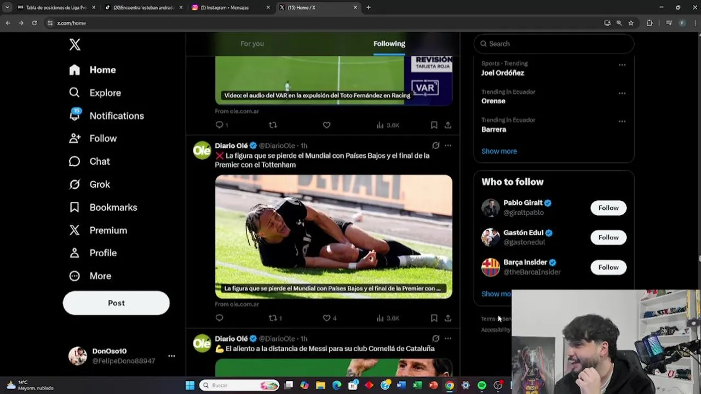The width and height of the screenshot is (701, 394).
Task: Open Bookmarks in sidebar
Action: coord(103,207)
